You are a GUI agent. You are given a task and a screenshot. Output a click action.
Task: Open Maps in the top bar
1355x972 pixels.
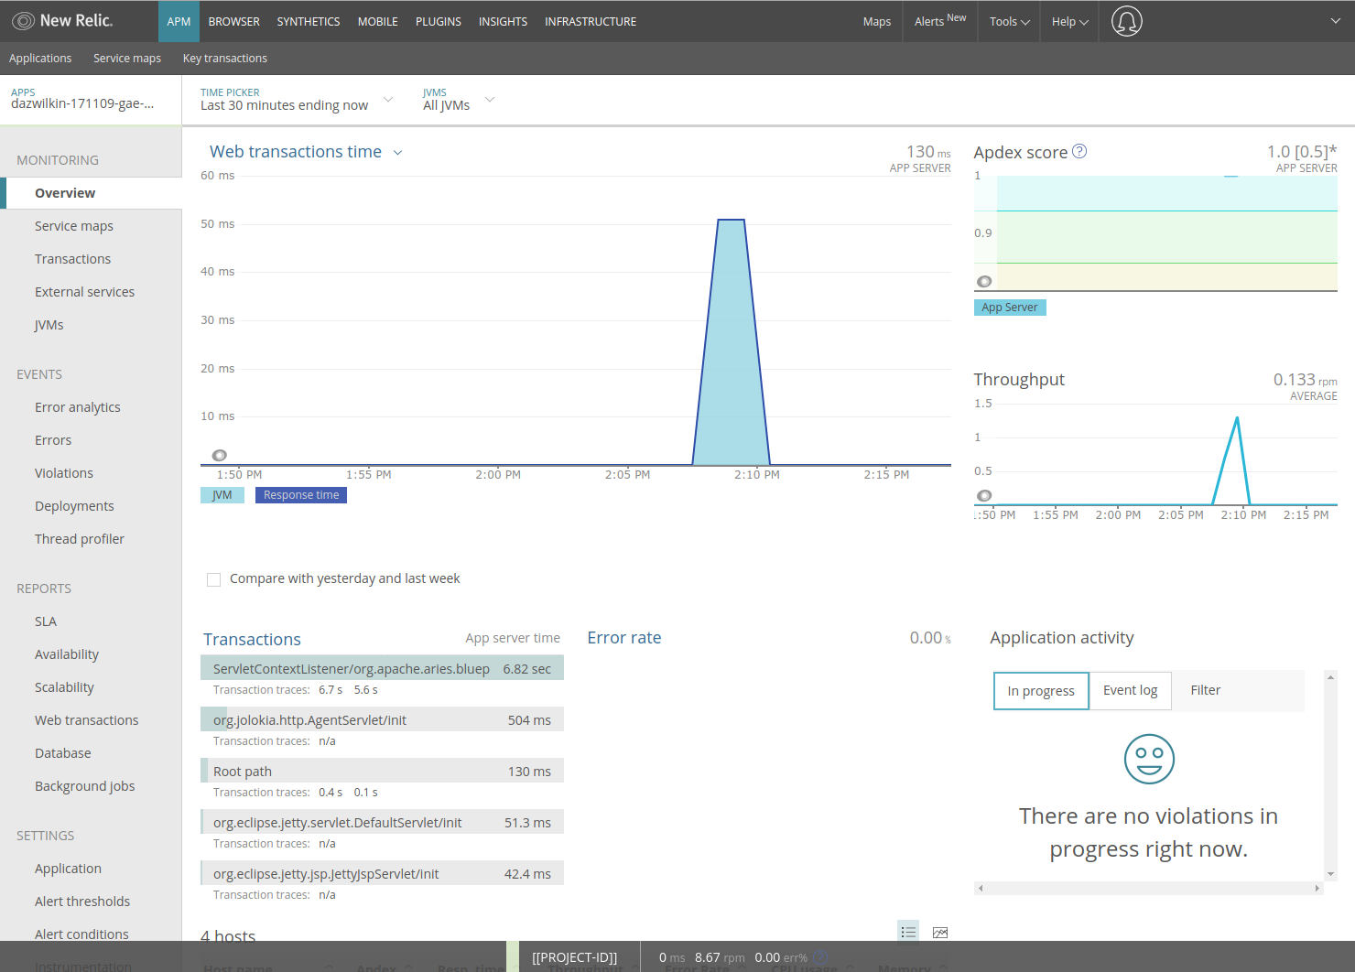pos(877,21)
